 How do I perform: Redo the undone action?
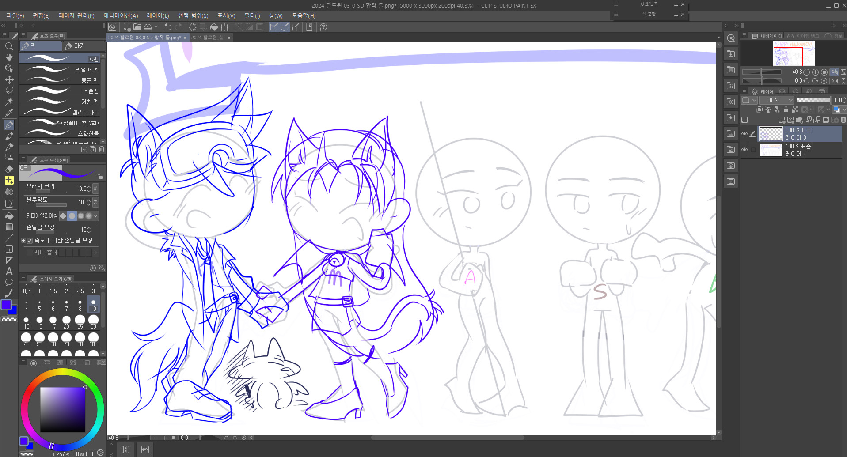click(179, 27)
